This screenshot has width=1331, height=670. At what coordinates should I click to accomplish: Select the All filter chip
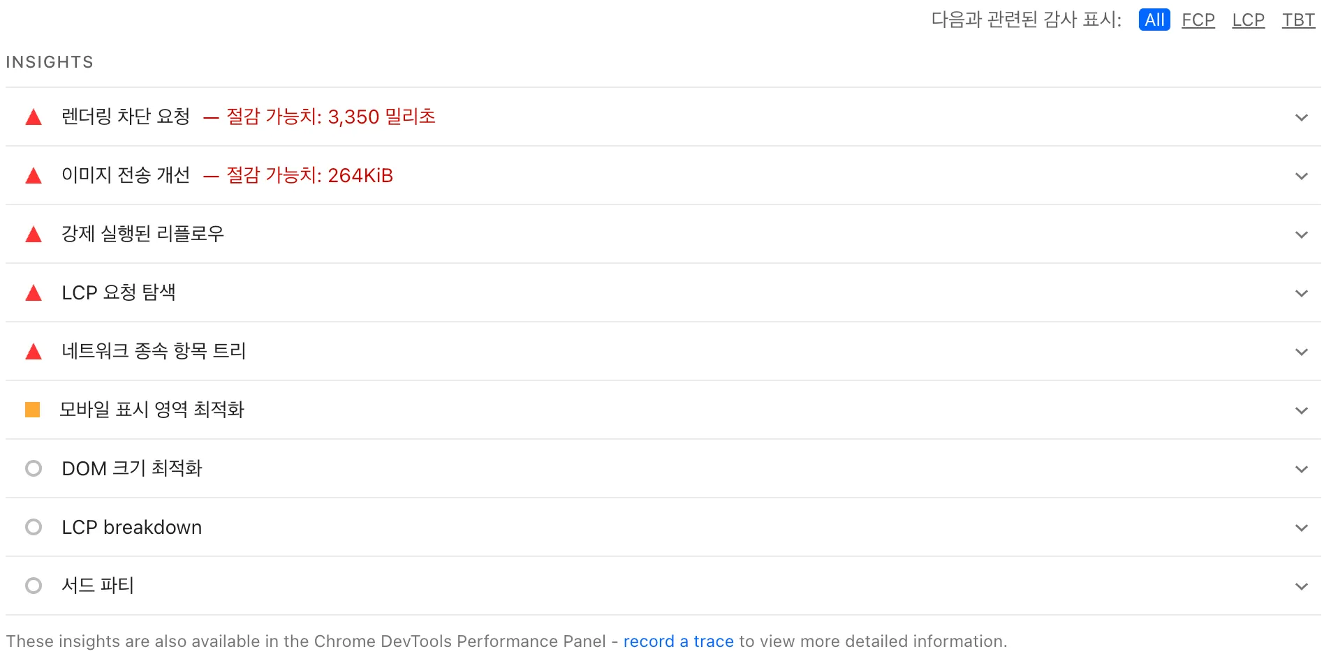[x=1154, y=20]
